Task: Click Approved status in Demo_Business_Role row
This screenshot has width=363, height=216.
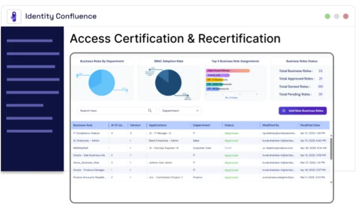Action: click(231, 163)
